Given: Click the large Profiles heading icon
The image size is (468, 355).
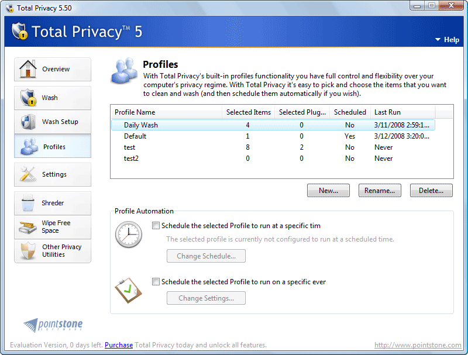Looking at the screenshot, I should click(x=124, y=71).
